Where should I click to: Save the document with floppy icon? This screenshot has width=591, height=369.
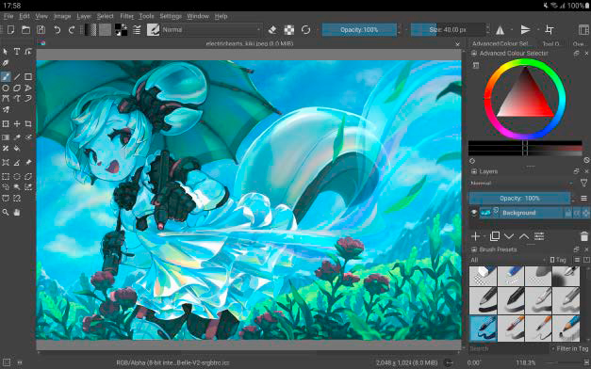[x=41, y=30]
